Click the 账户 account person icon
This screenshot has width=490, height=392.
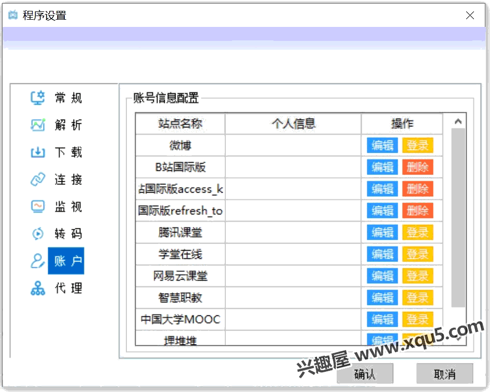click(x=38, y=261)
